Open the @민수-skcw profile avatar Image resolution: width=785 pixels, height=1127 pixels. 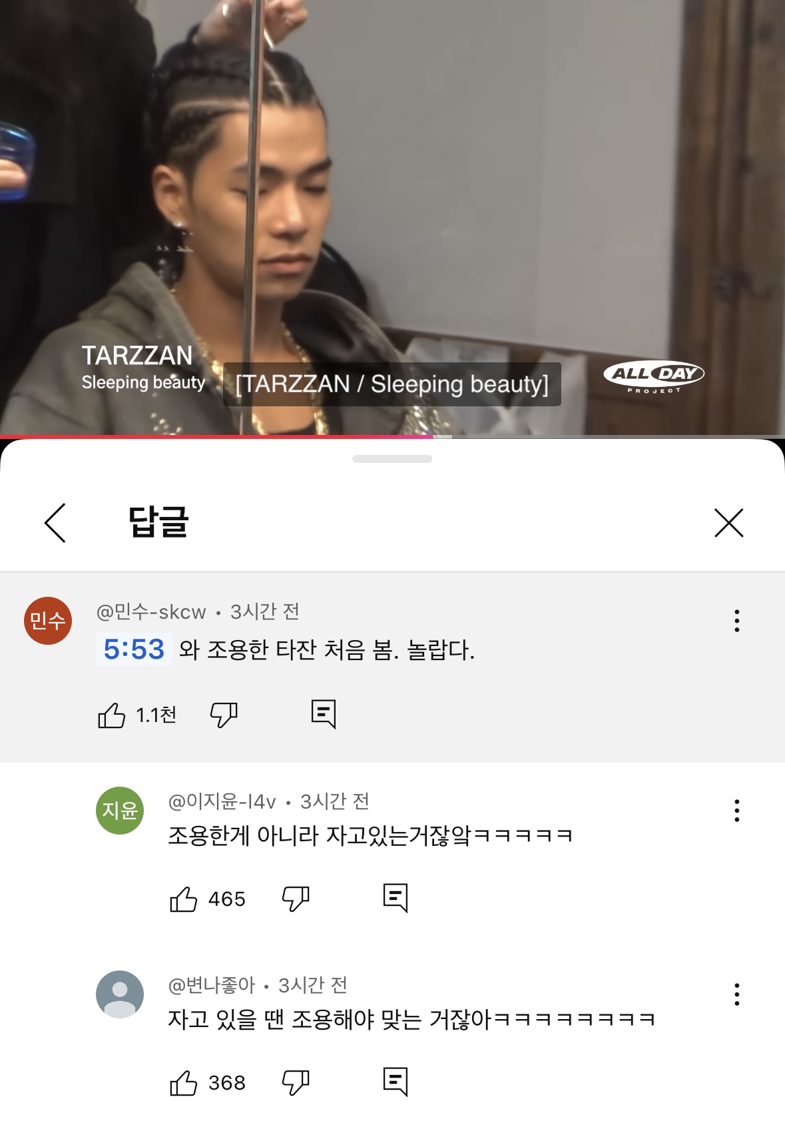point(48,621)
